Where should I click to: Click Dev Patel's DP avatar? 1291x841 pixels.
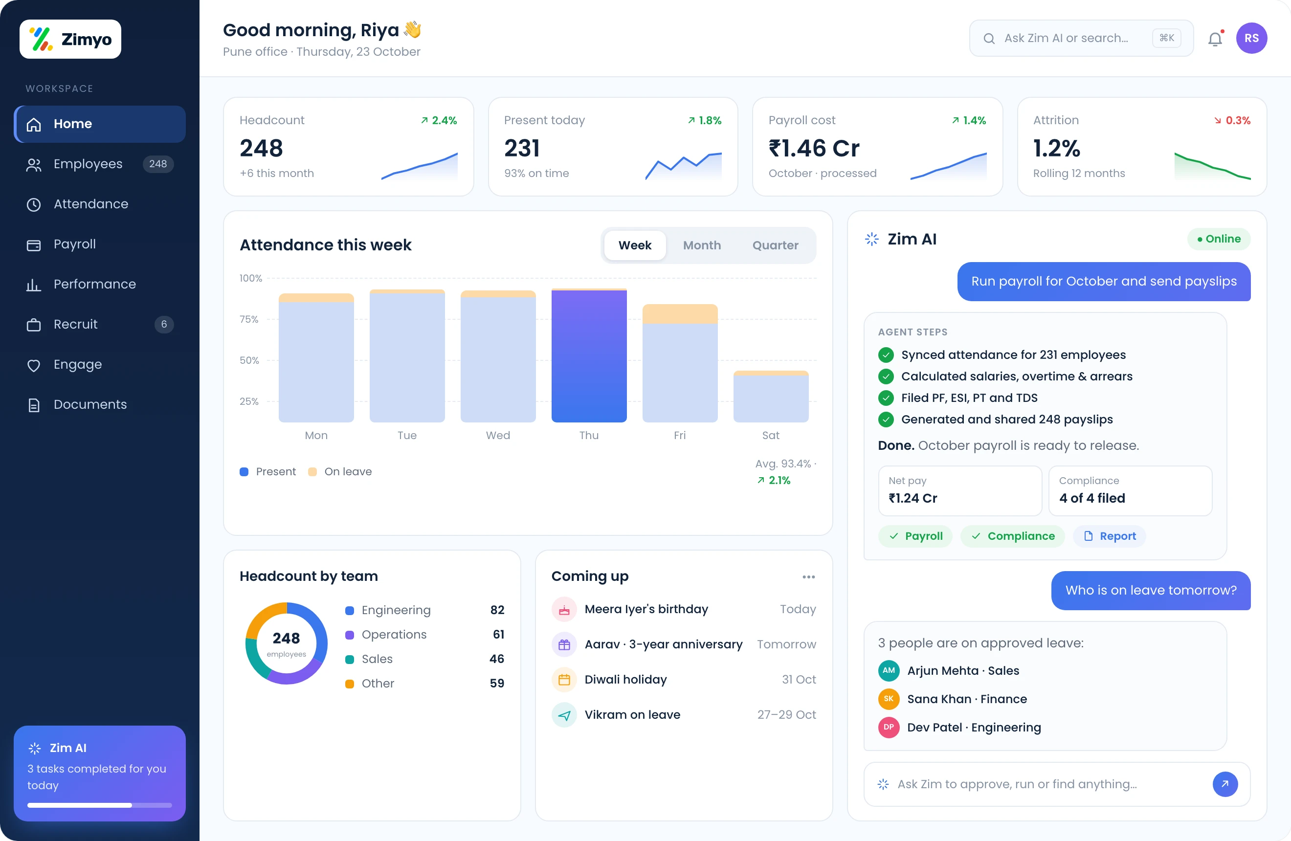tap(889, 728)
